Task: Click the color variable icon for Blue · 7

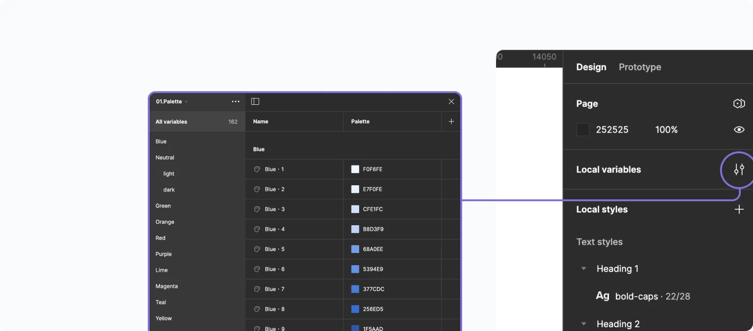Action: point(257,289)
